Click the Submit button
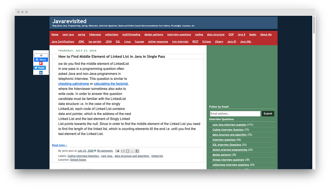 coord(268,114)
